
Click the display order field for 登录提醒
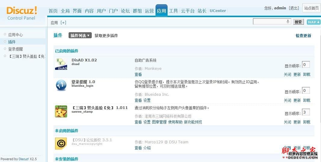click(x=306, y=91)
